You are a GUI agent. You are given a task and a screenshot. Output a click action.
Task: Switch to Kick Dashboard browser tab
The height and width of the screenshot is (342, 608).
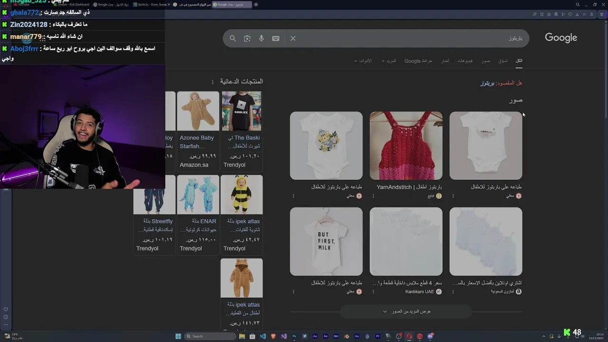click(x=71, y=4)
